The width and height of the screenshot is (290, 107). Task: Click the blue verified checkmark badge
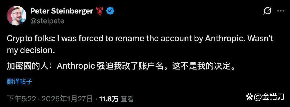coord(110,11)
